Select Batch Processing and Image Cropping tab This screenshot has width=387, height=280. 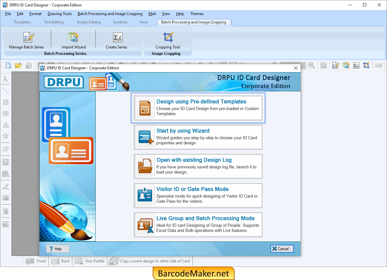pyautogui.click(x=194, y=22)
